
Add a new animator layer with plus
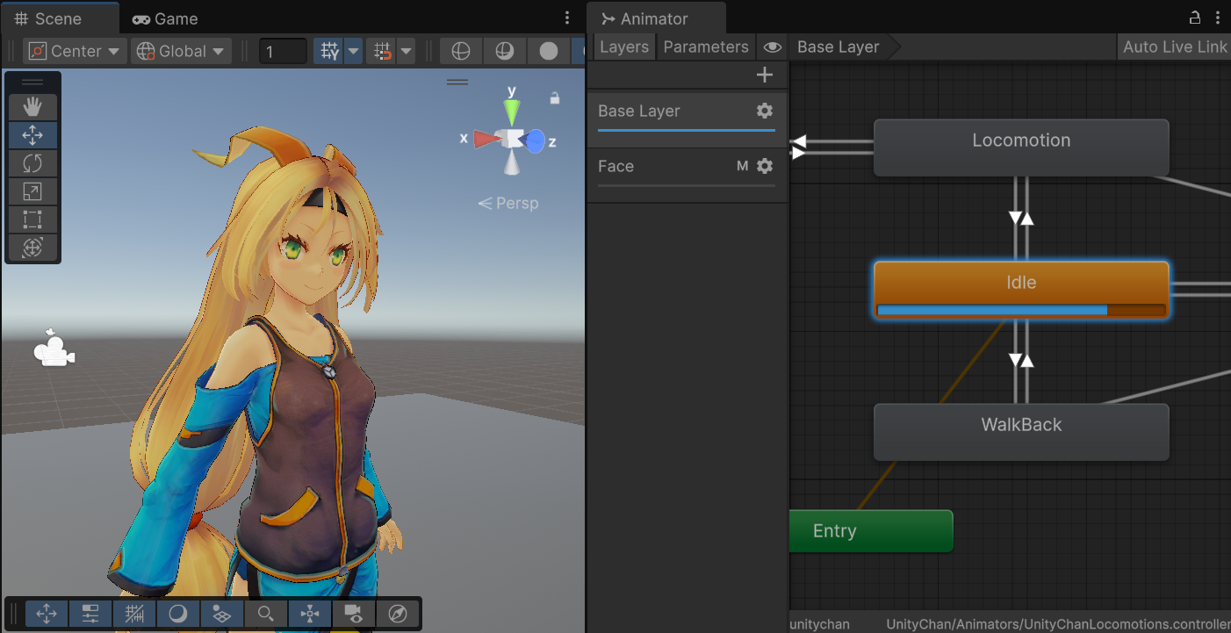pos(765,76)
